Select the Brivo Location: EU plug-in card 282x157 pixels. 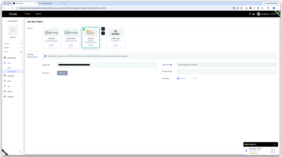pyautogui.click(x=51, y=38)
